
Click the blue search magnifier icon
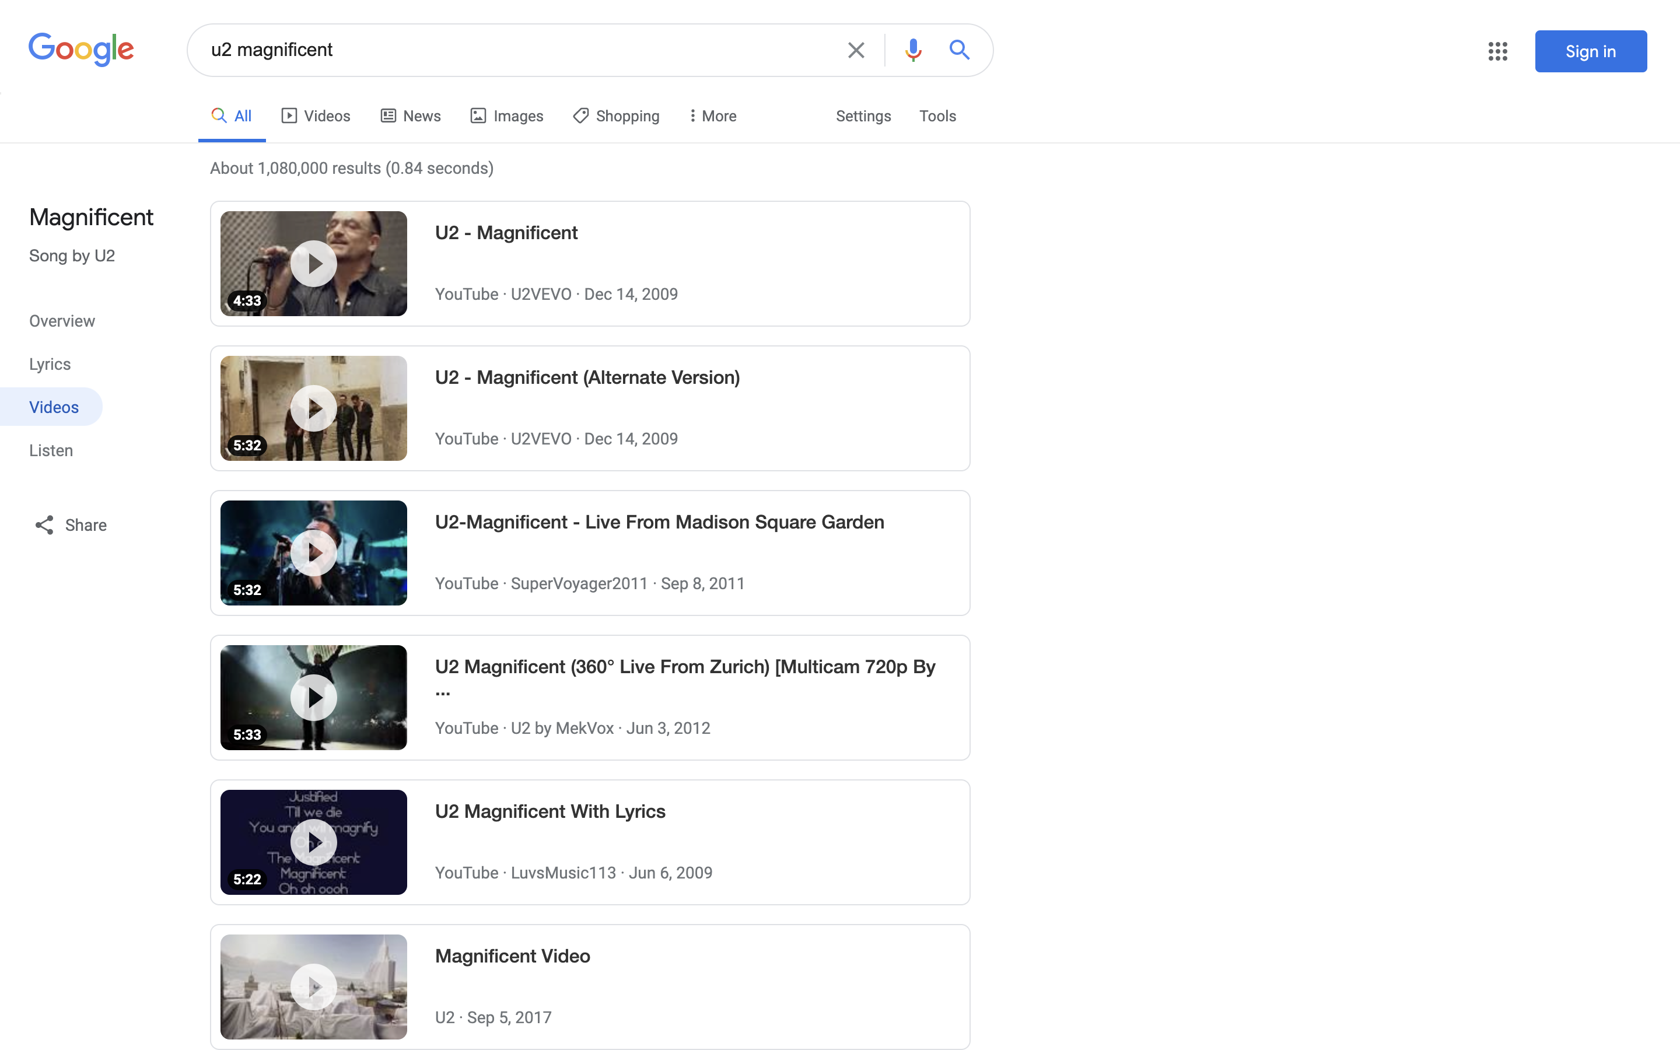coord(959,50)
